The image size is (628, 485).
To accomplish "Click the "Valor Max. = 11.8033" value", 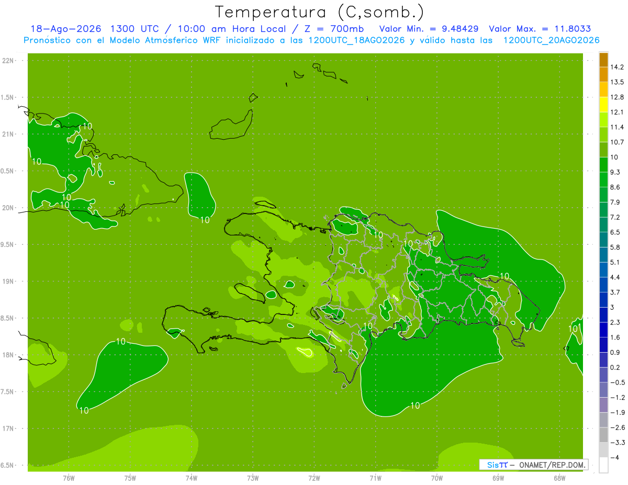I will 540,29.
